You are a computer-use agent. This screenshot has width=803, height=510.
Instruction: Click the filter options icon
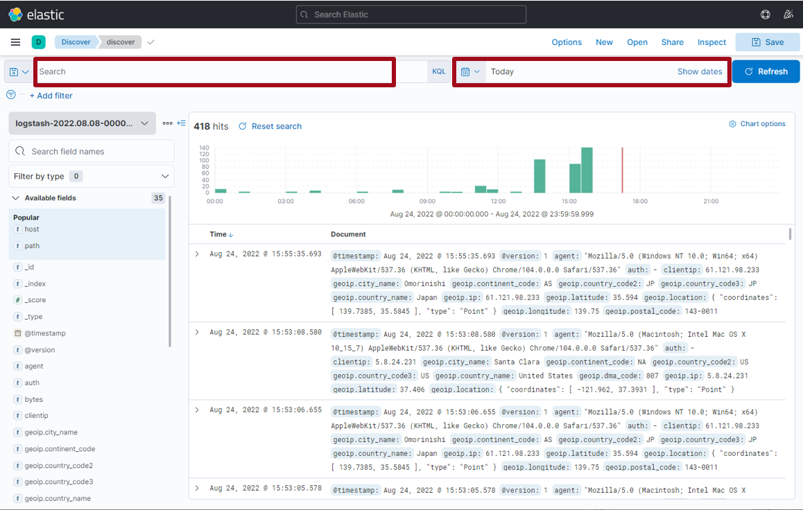(10, 95)
